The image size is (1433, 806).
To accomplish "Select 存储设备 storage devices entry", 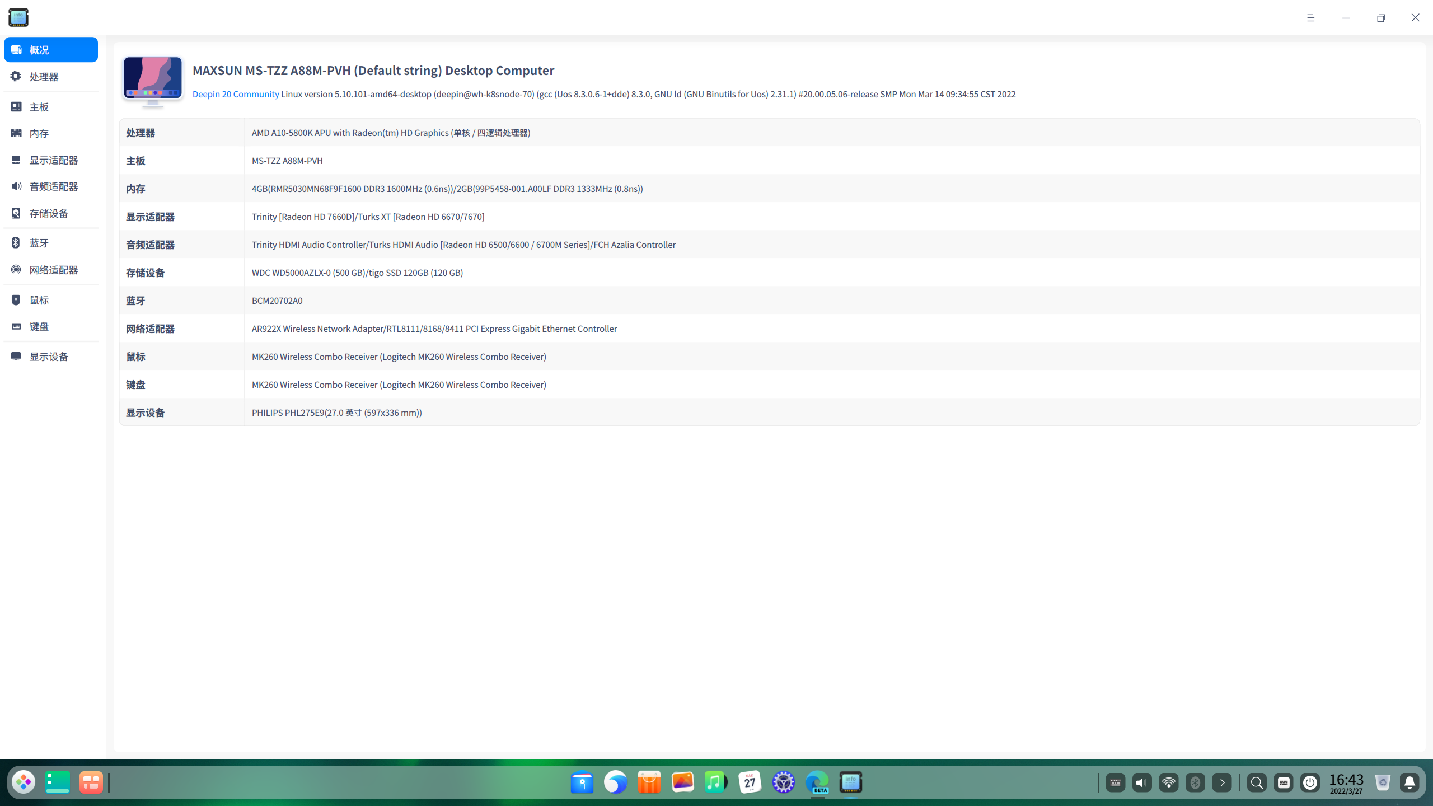I will pos(49,213).
